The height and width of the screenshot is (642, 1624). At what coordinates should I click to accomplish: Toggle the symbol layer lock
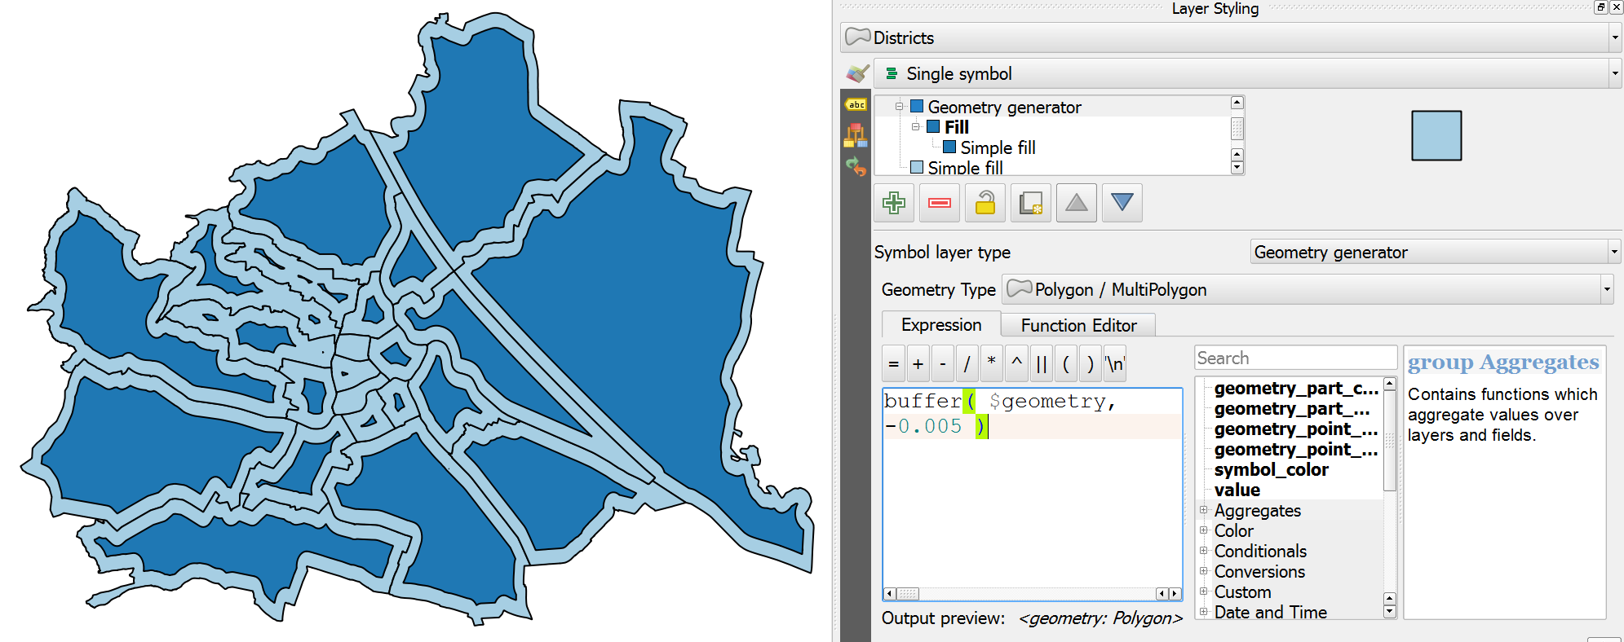pyautogui.click(x=985, y=203)
